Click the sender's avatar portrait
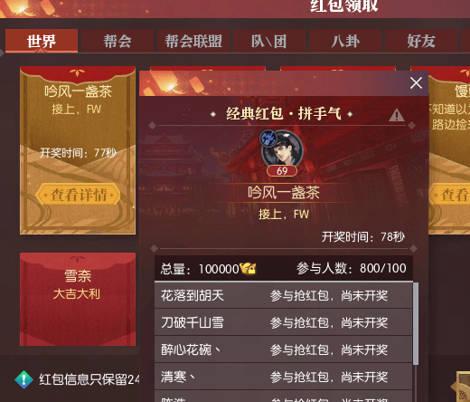The width and height of the screenshot is (470, 402). (x=282, y=149)
